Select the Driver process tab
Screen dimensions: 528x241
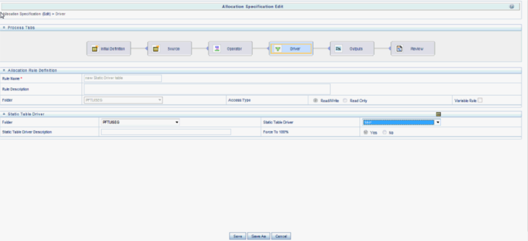tap(291, 49)
